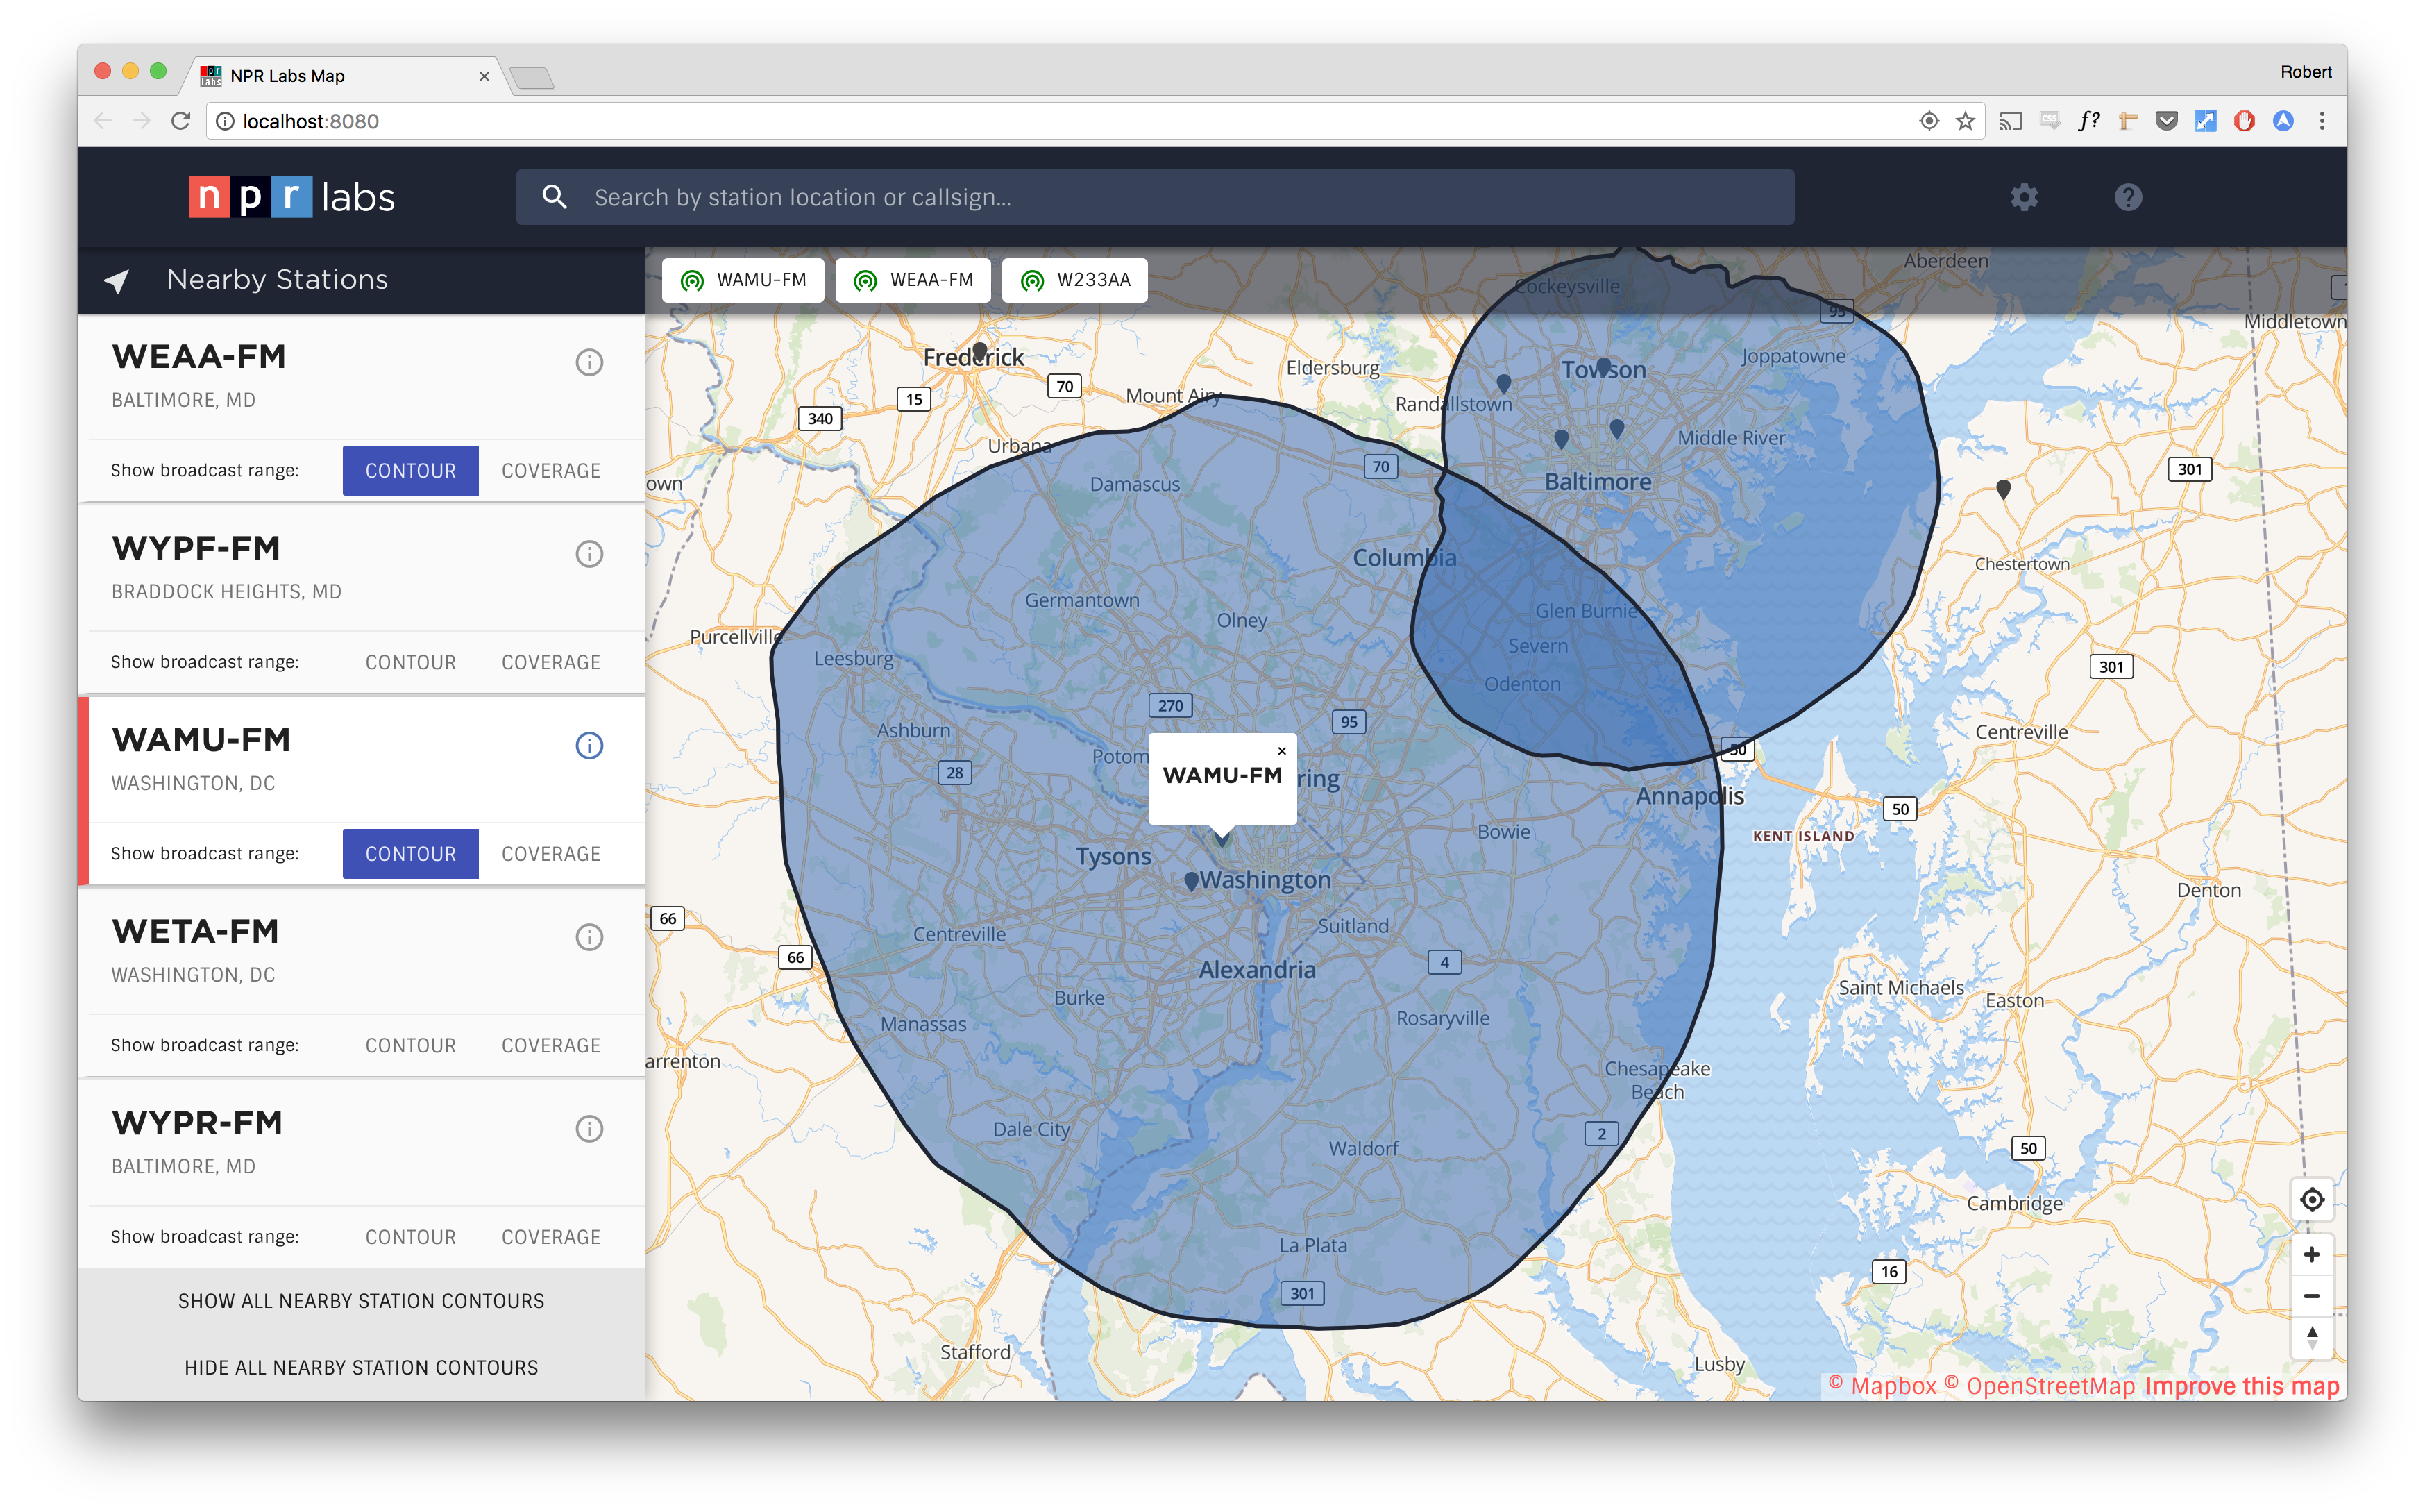Turn on COVERAGE for WYPR-FM

(x=551, y=1237)
